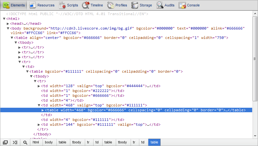This screenshot has height=146, width=258.
Task: Switch to the Storage panel
Action: pos(142,5)
